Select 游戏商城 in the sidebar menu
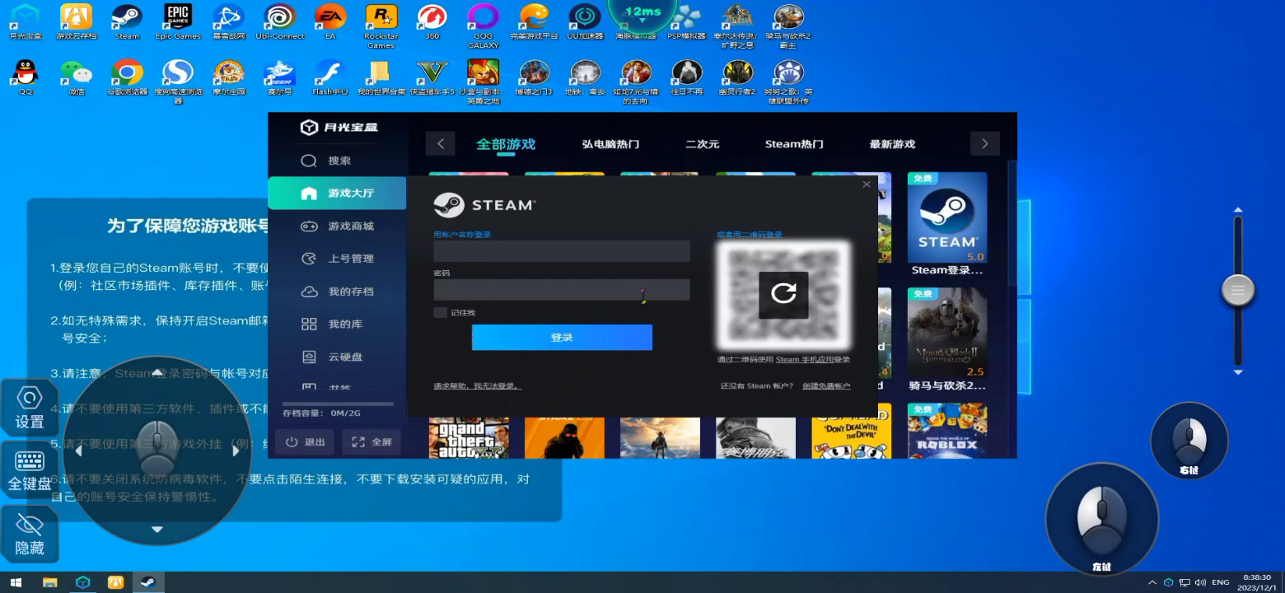The height and width of the screenshot is (593, 1285). [350, 226]
